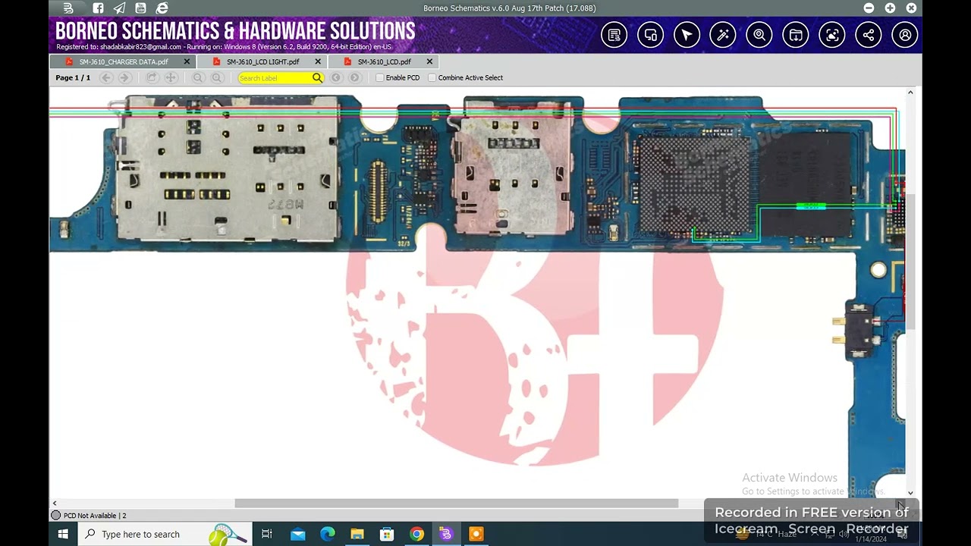Toggle Combine Active Select checkbox
Image resolution: width=971 pixels, height=546 pixels.
tap(432, 77)
